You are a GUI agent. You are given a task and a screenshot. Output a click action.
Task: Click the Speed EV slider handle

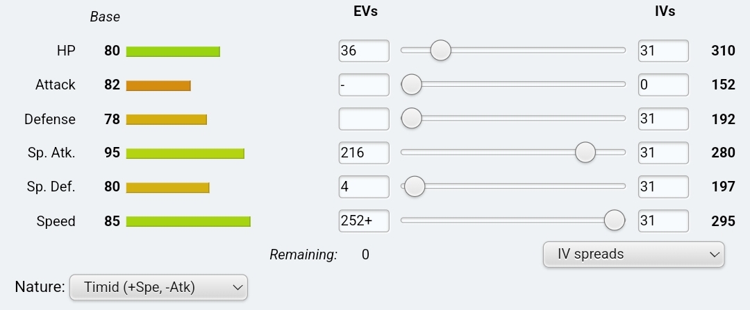click(614, 220)
